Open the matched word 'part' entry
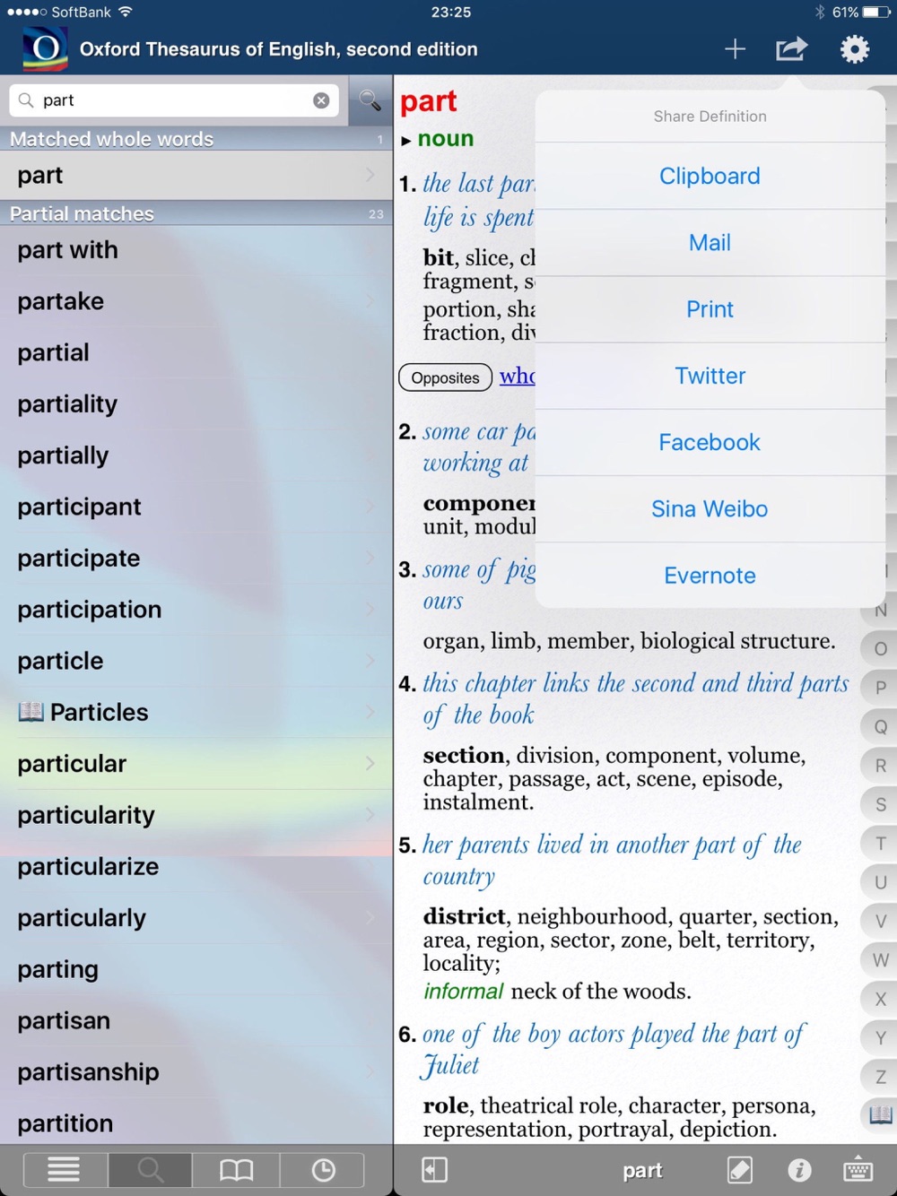 (x=196, y=176)
